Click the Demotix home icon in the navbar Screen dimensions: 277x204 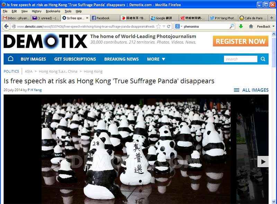[x=11, y=59]
